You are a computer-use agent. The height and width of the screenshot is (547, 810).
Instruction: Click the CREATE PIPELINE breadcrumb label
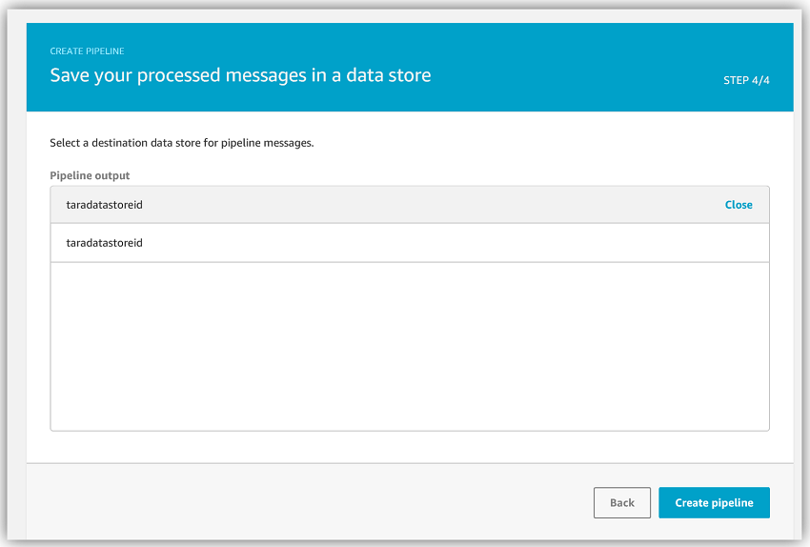click(87, 51)
